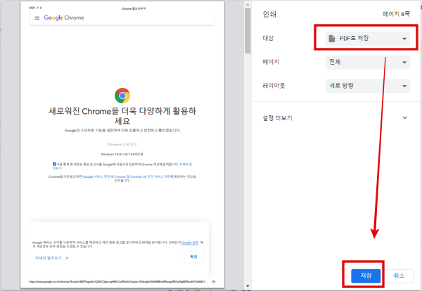The height and width of the screenshot is (291, 422).
Task: Open the 대상 dropdown showing PDF로 저장
Action: (x=368, y=39)
